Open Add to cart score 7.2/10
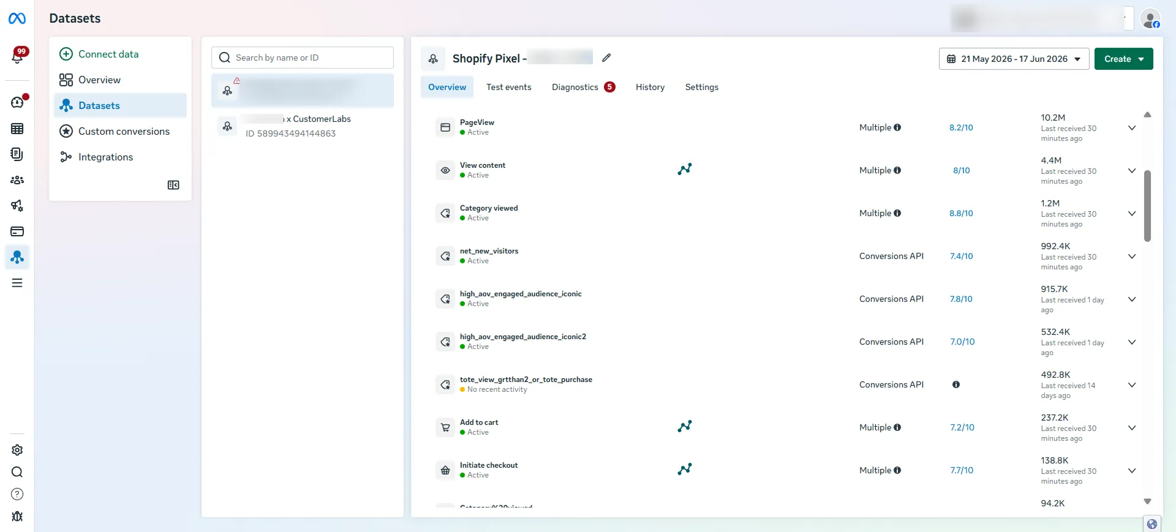 tap(962, 427)
